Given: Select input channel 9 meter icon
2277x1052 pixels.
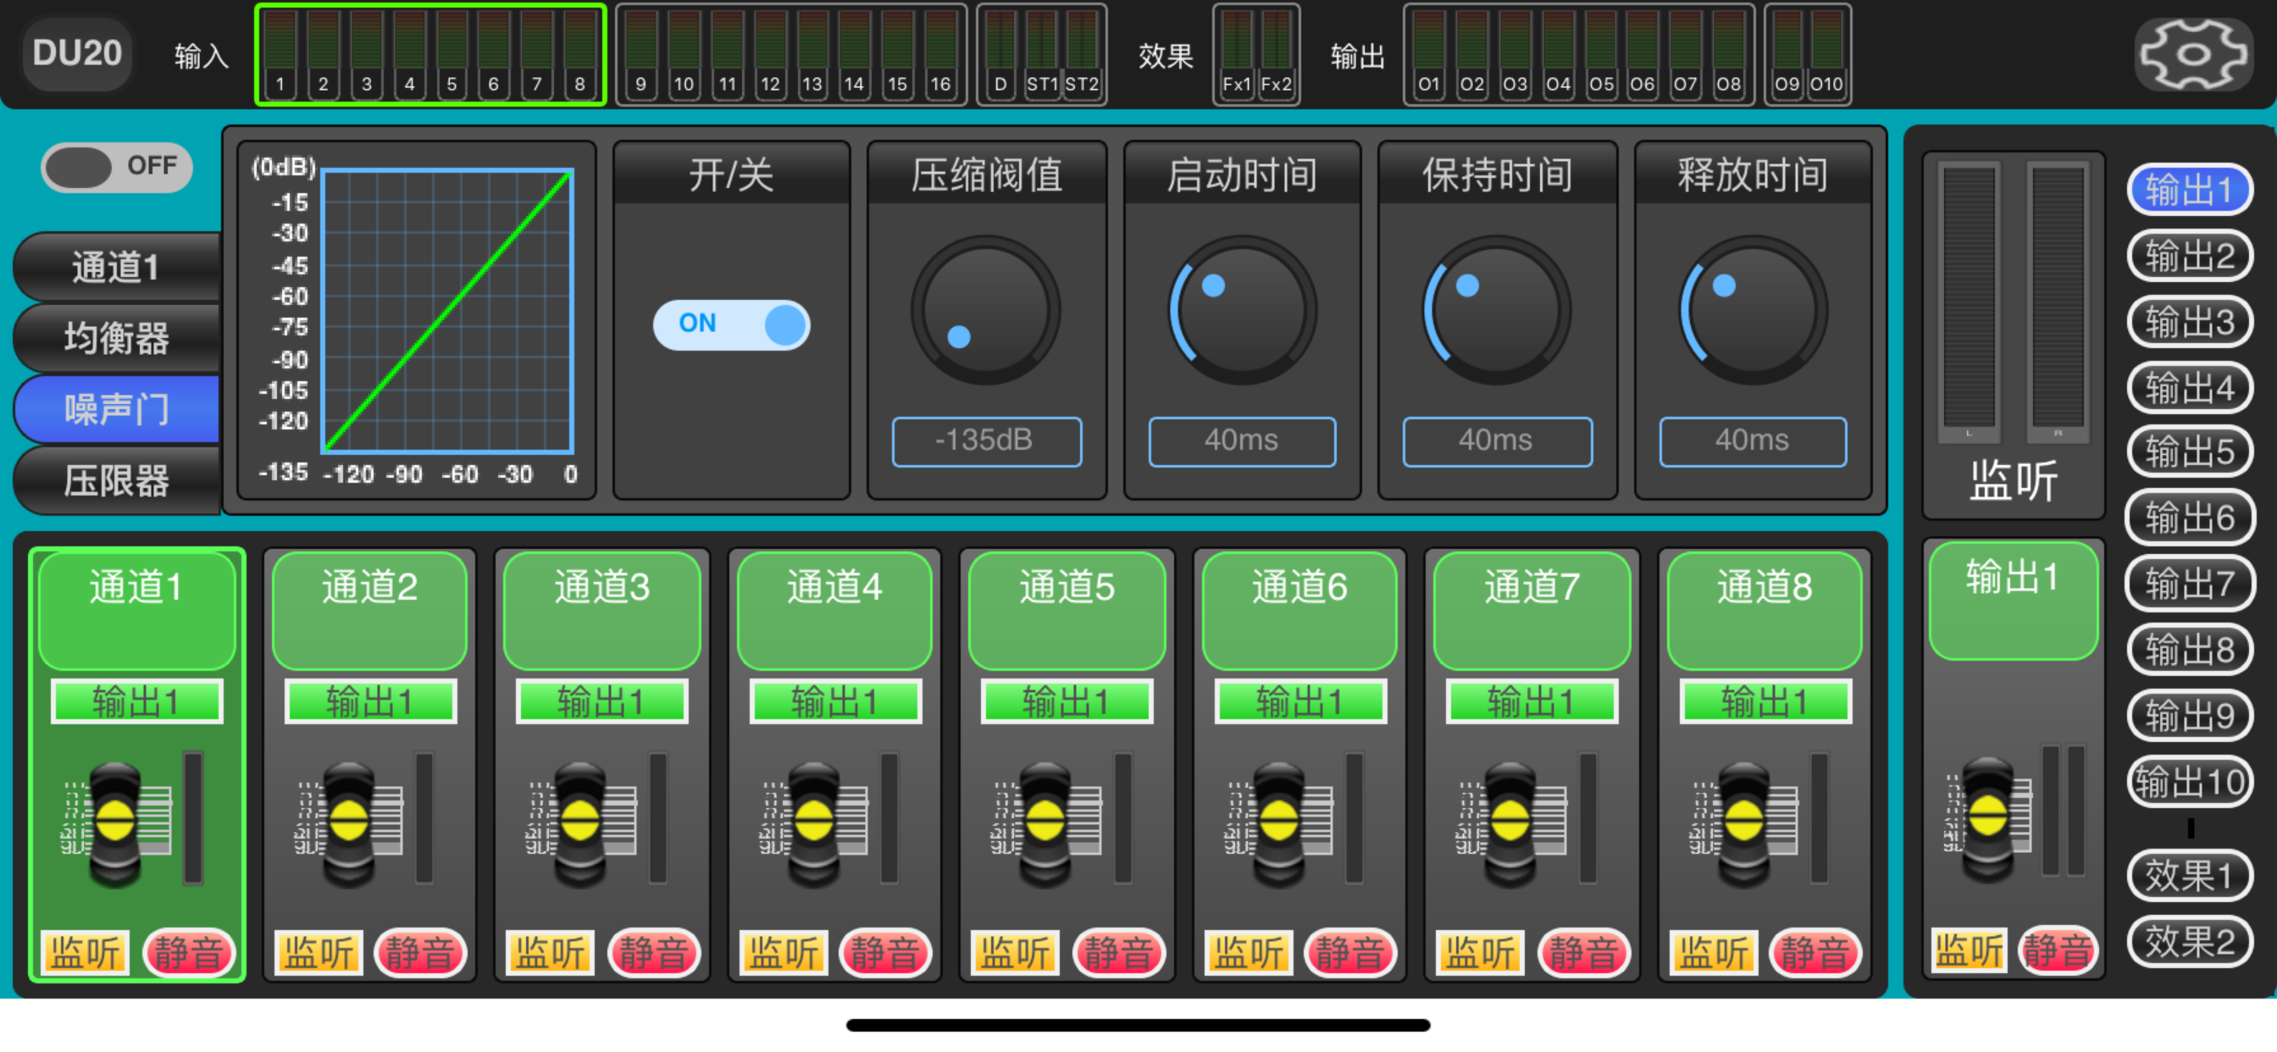Looking at the screenshot, I should click(x=641, y=55).
